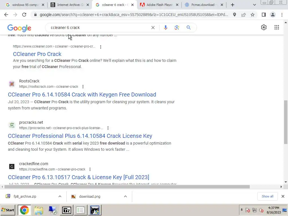Open more options for RootsCrack result

coord(83,87)
